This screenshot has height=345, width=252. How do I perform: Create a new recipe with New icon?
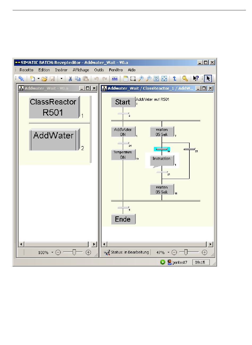(x=32, y=78)
